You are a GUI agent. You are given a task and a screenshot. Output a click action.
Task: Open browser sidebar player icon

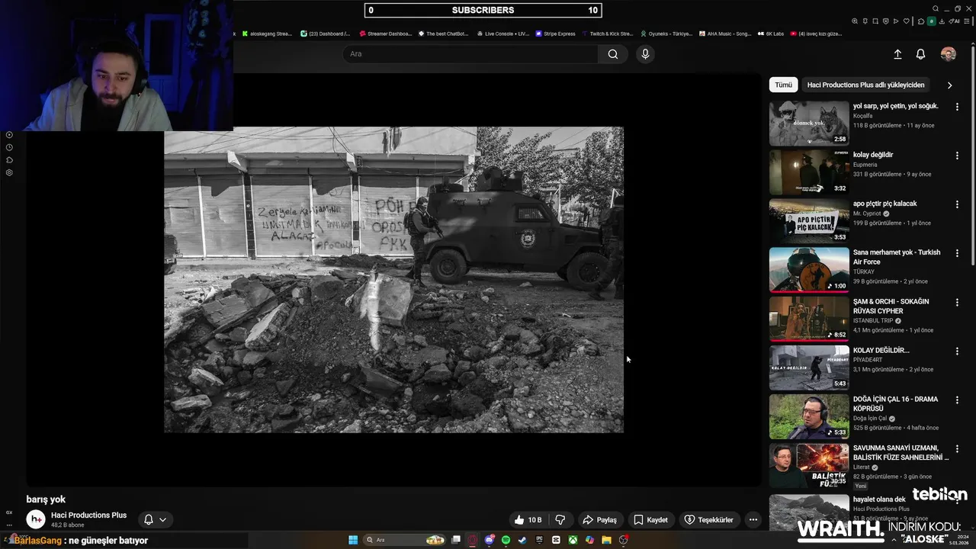point(9,135)
